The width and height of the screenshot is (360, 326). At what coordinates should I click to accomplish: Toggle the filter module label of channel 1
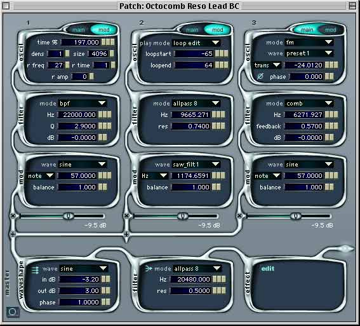(21, 116)
